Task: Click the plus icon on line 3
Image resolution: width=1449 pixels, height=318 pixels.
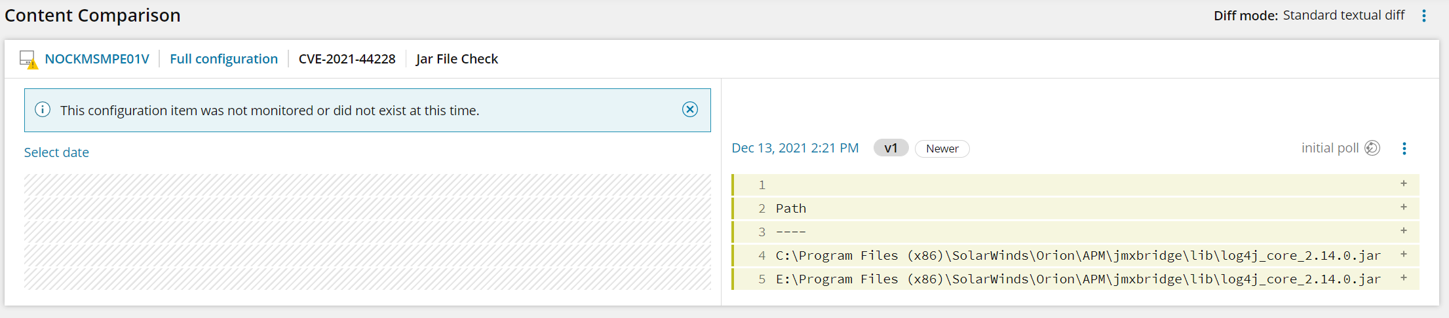Action: pos(1403,231)
